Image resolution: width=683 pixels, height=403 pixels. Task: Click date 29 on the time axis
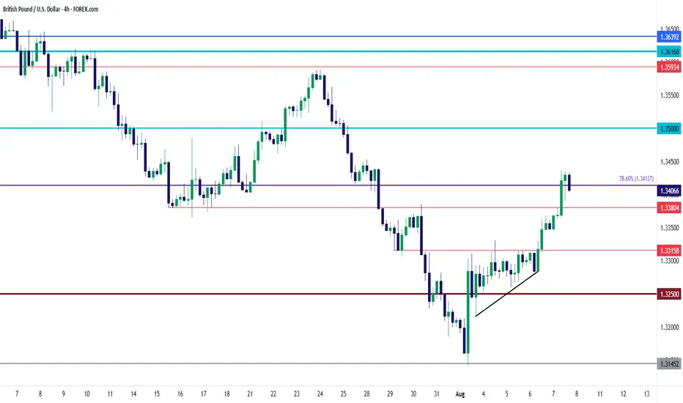[390, 394]
